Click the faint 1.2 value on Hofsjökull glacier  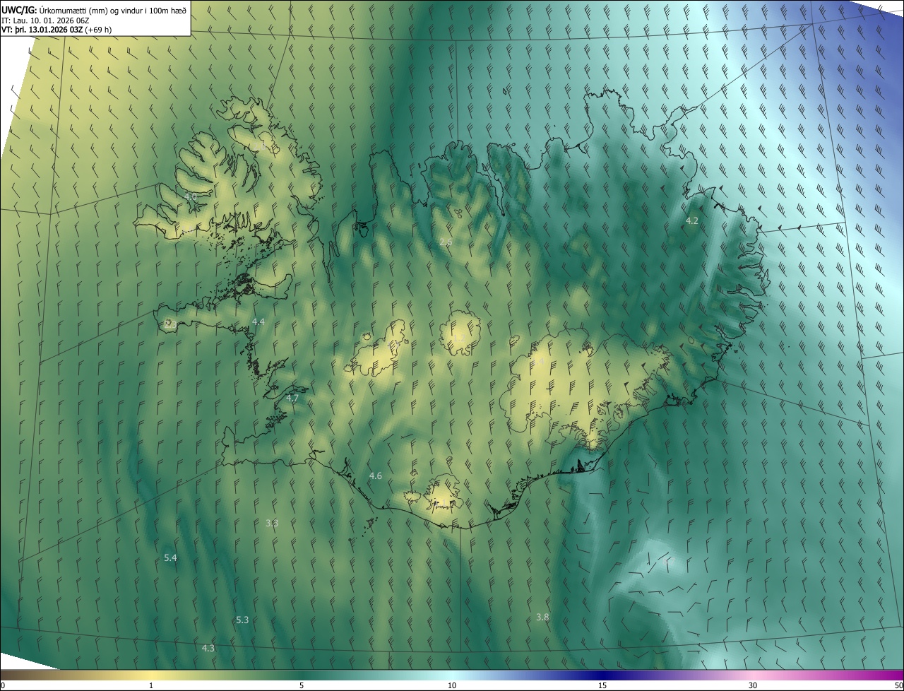[459, 338]
